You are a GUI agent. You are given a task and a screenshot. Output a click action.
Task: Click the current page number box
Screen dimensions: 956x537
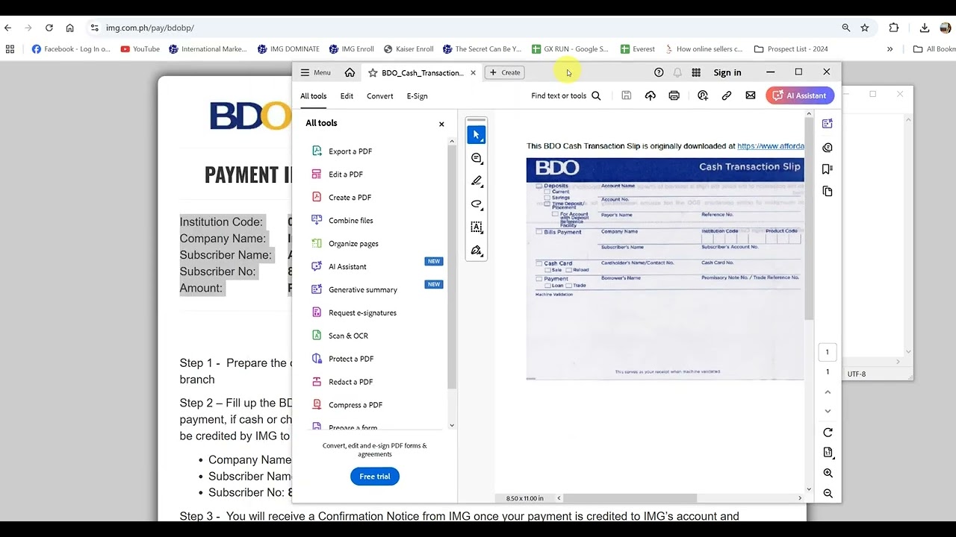(827, 352)
